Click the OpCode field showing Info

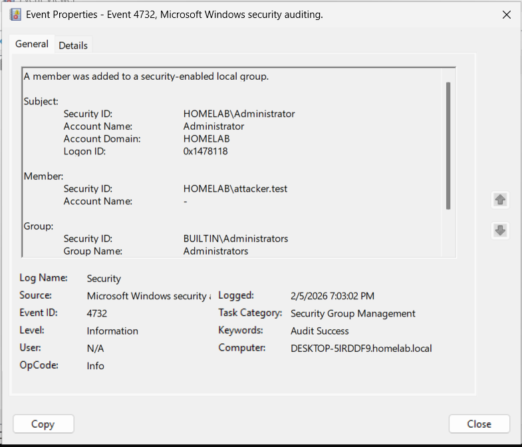95,365
